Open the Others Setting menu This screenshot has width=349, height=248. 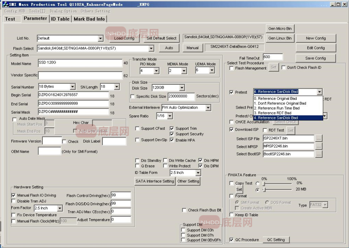pyautogui.click(x=95, y=11)
